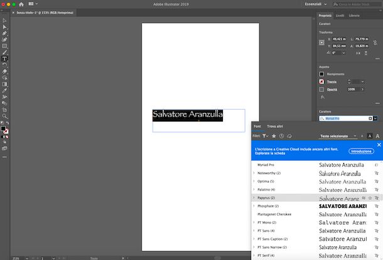This screenshot has width=383, height=260.
Task: Select the Gradient tool
Action: pyautogui.click(x=4, y=84)
